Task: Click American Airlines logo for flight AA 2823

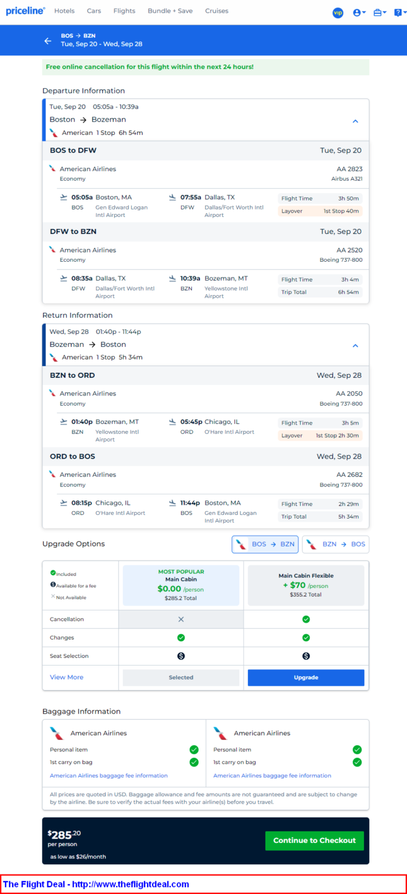Action: coord(53,169)
